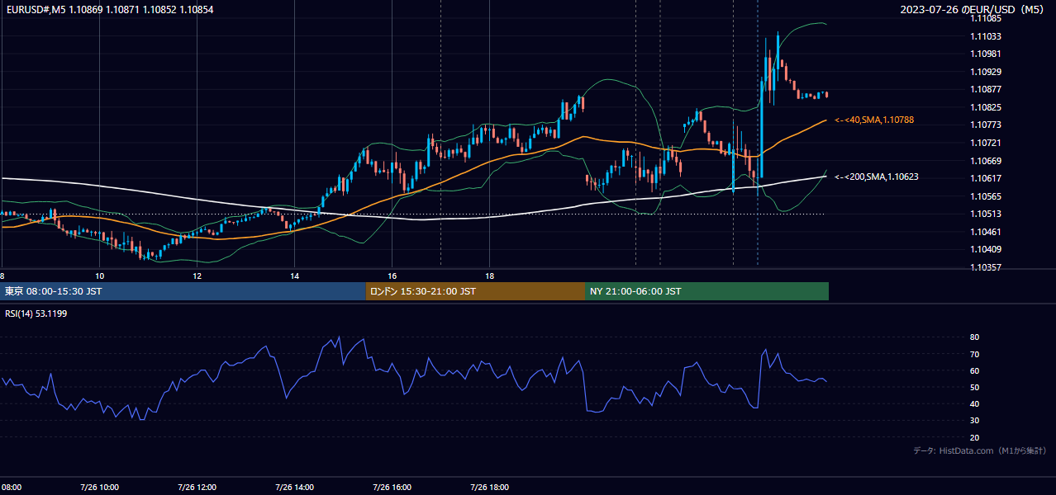Click the RSI scale value 80
The width and height of the screenshot is (1056, 495).
coord(974,337)
